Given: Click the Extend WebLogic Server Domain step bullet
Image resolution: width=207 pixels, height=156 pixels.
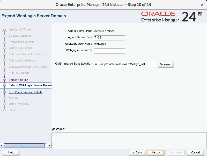Looking at the screenshot, I should tap(4, 85).
